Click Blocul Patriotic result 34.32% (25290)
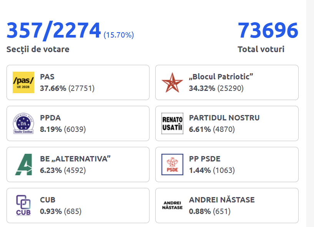 click(216, 88)
